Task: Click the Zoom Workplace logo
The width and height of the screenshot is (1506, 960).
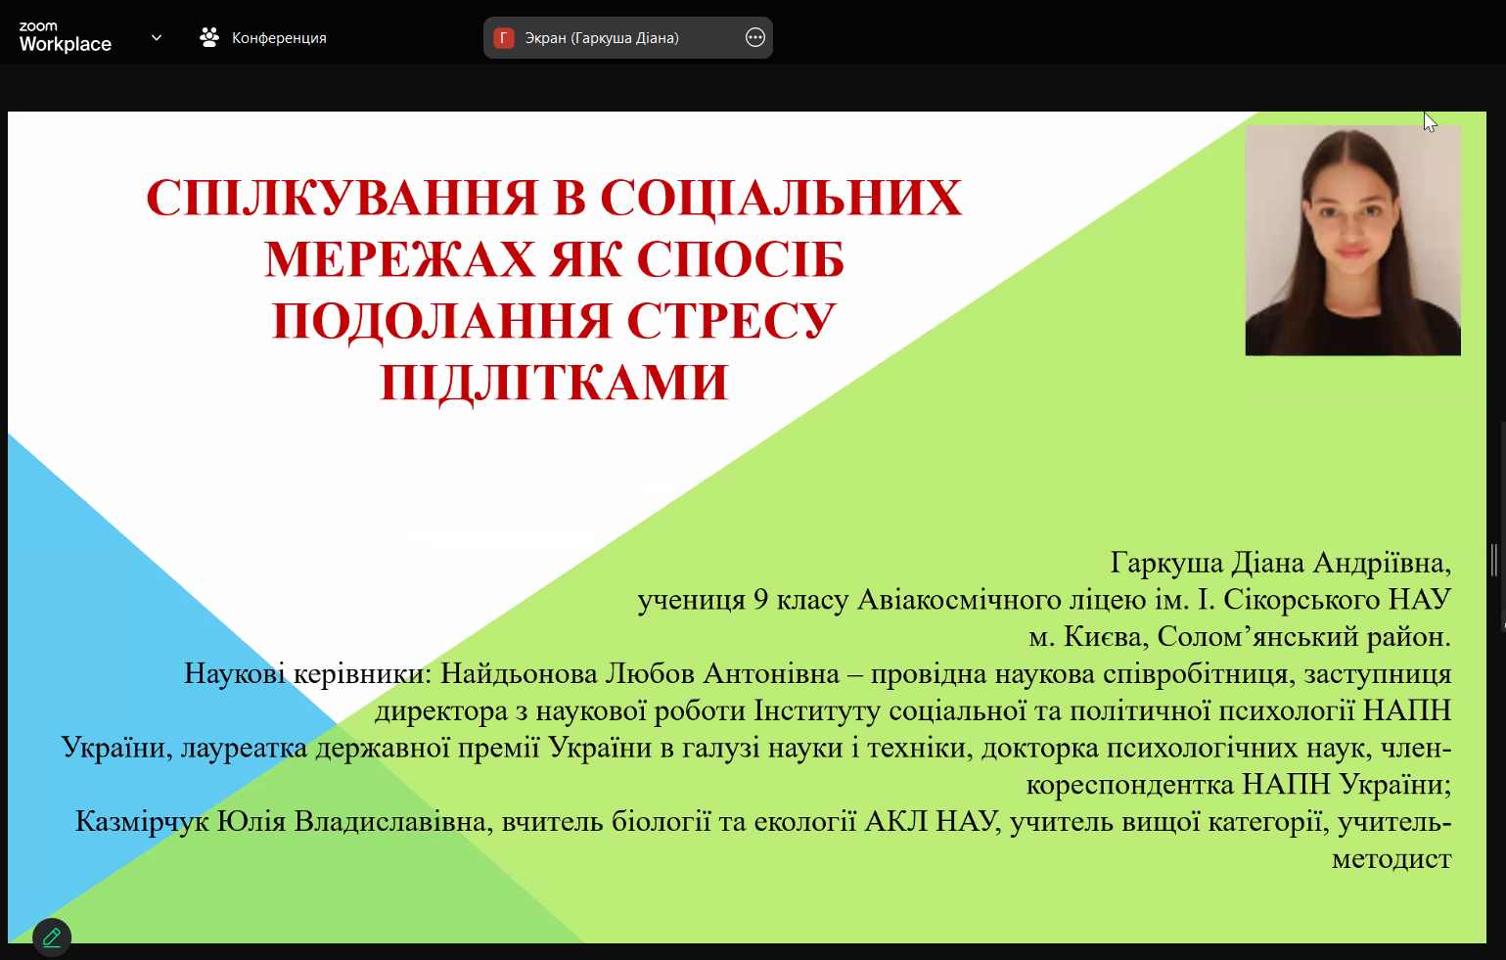Action: [x=65, y=37]
